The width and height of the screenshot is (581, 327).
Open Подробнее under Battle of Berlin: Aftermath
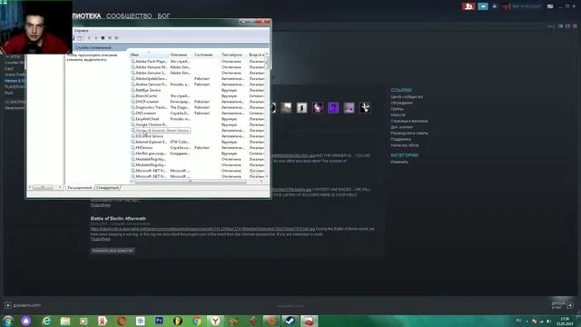[x=100, y=239]
